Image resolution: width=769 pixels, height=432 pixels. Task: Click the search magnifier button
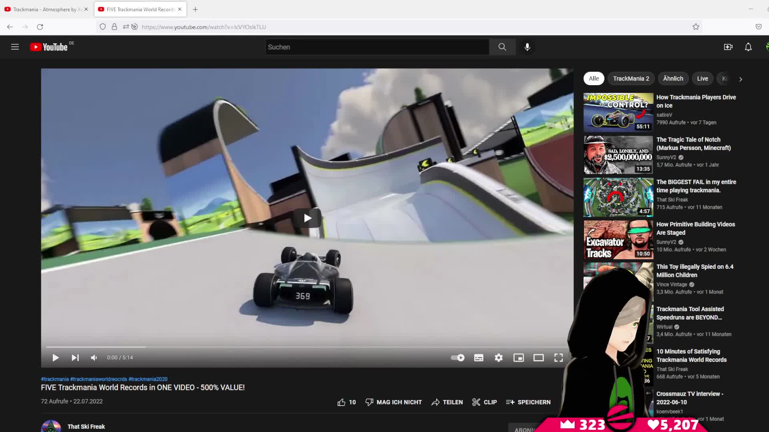pos(502,47)
